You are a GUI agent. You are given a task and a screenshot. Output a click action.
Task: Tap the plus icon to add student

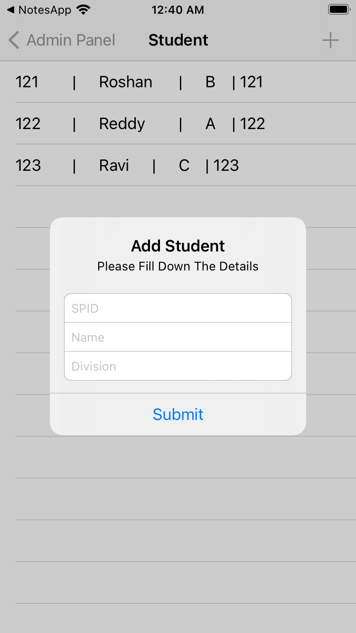coord(330,40)
